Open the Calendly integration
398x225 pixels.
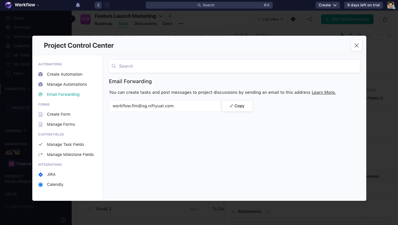[x=55, y=184]
